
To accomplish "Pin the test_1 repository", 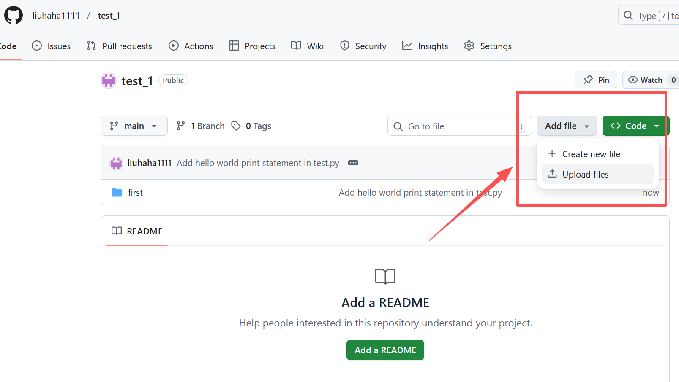I will coord(596,80).
